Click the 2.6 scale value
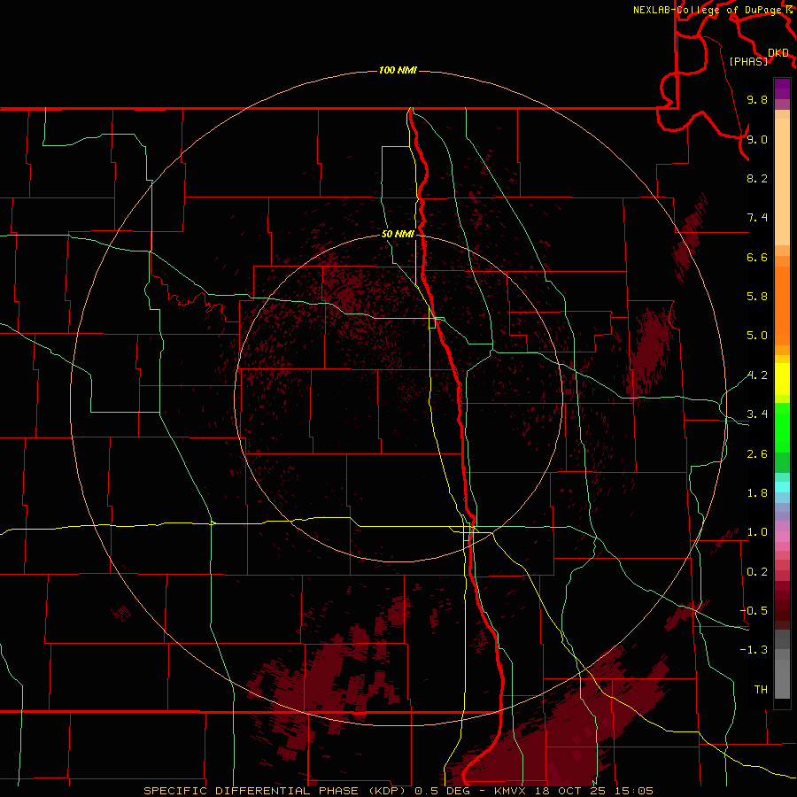This screenshot has width=797, height=797. click(x=757, y=454)
